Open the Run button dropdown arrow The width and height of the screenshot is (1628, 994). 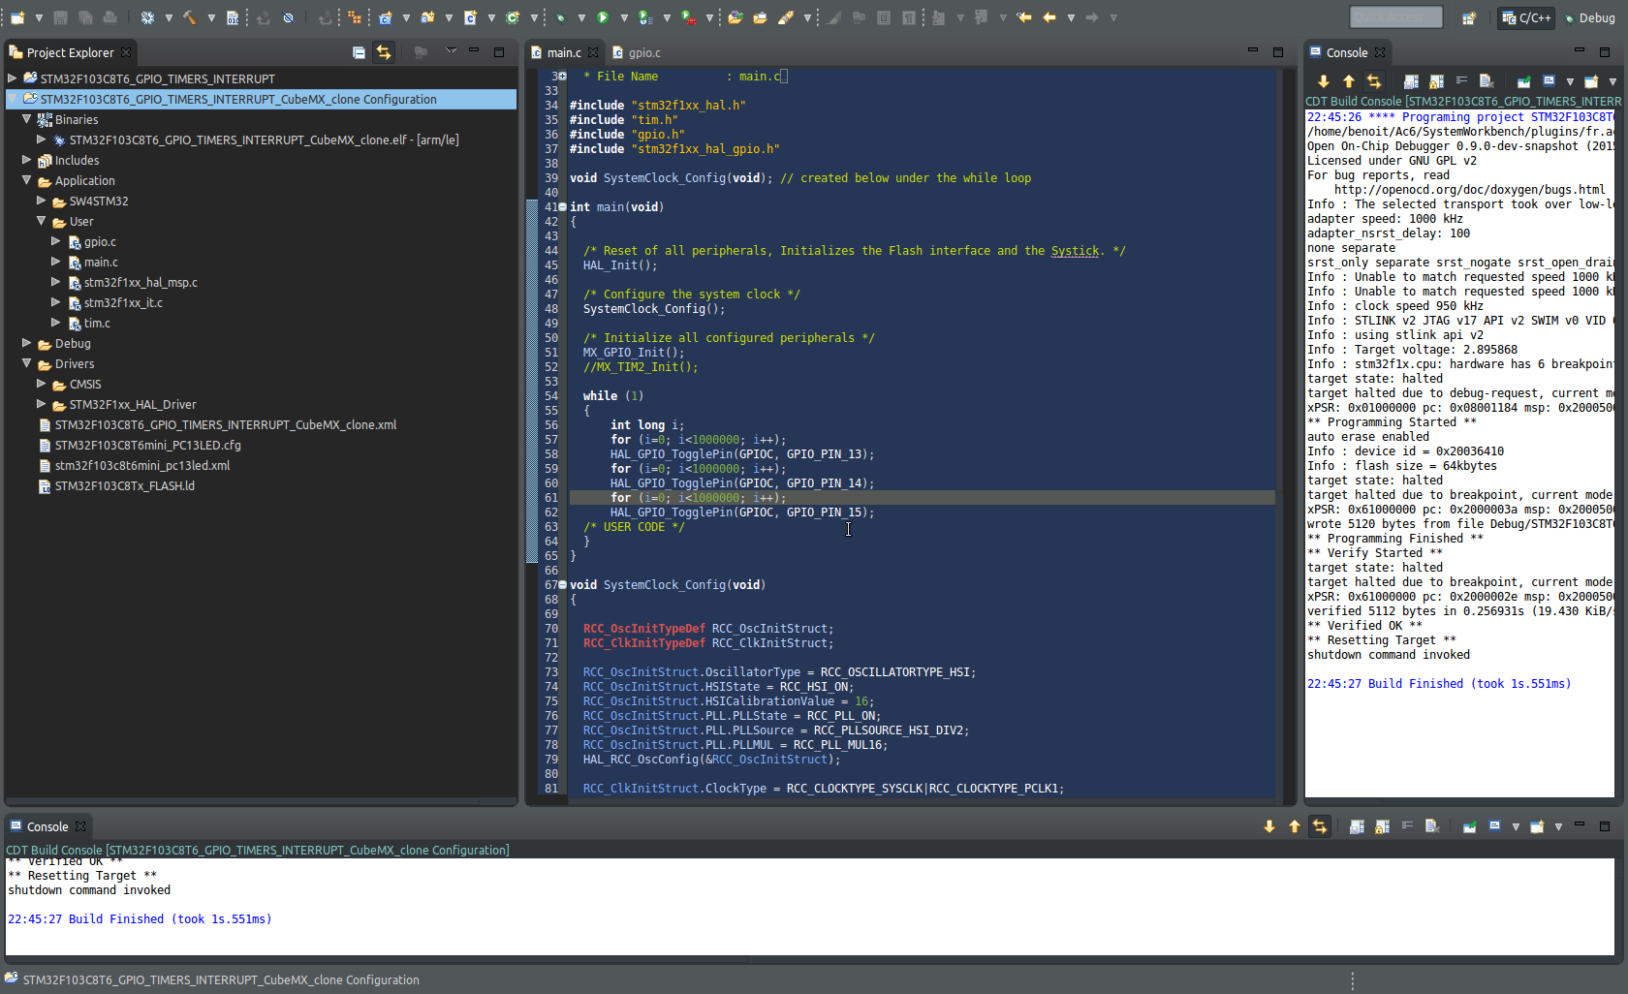623,17
